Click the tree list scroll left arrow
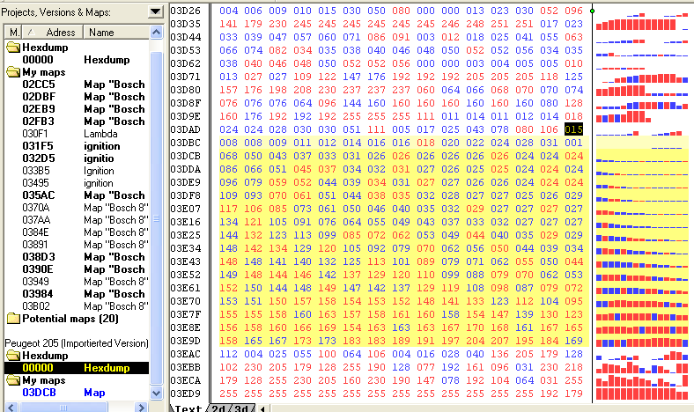Viewport: 694px width, 412px height. point(11,407)
